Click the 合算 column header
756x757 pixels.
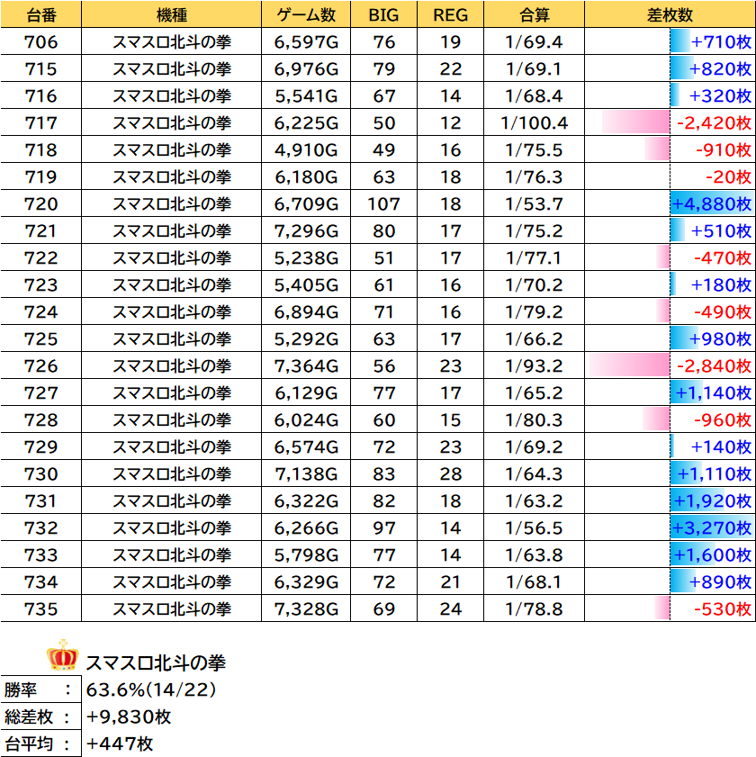pyautogui.click(x=534, y=14)
